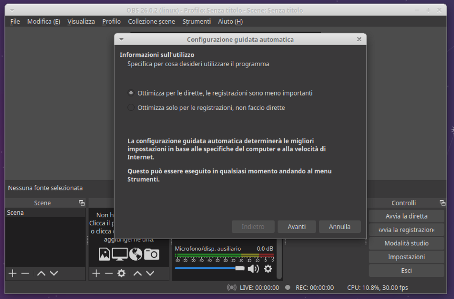Select the image source icon
The width and height of the screenshot is (454, 299).
click(104, 254)
